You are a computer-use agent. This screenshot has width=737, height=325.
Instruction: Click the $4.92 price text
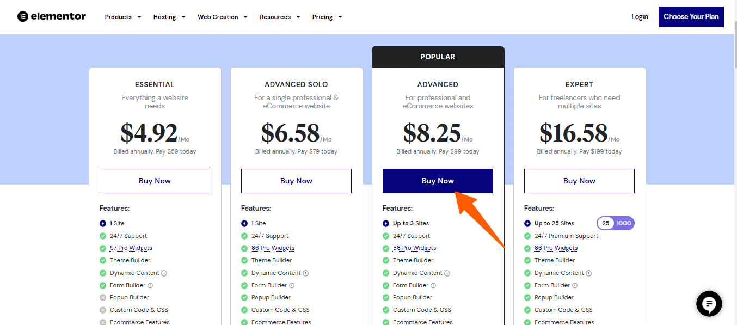coord(149,133)
